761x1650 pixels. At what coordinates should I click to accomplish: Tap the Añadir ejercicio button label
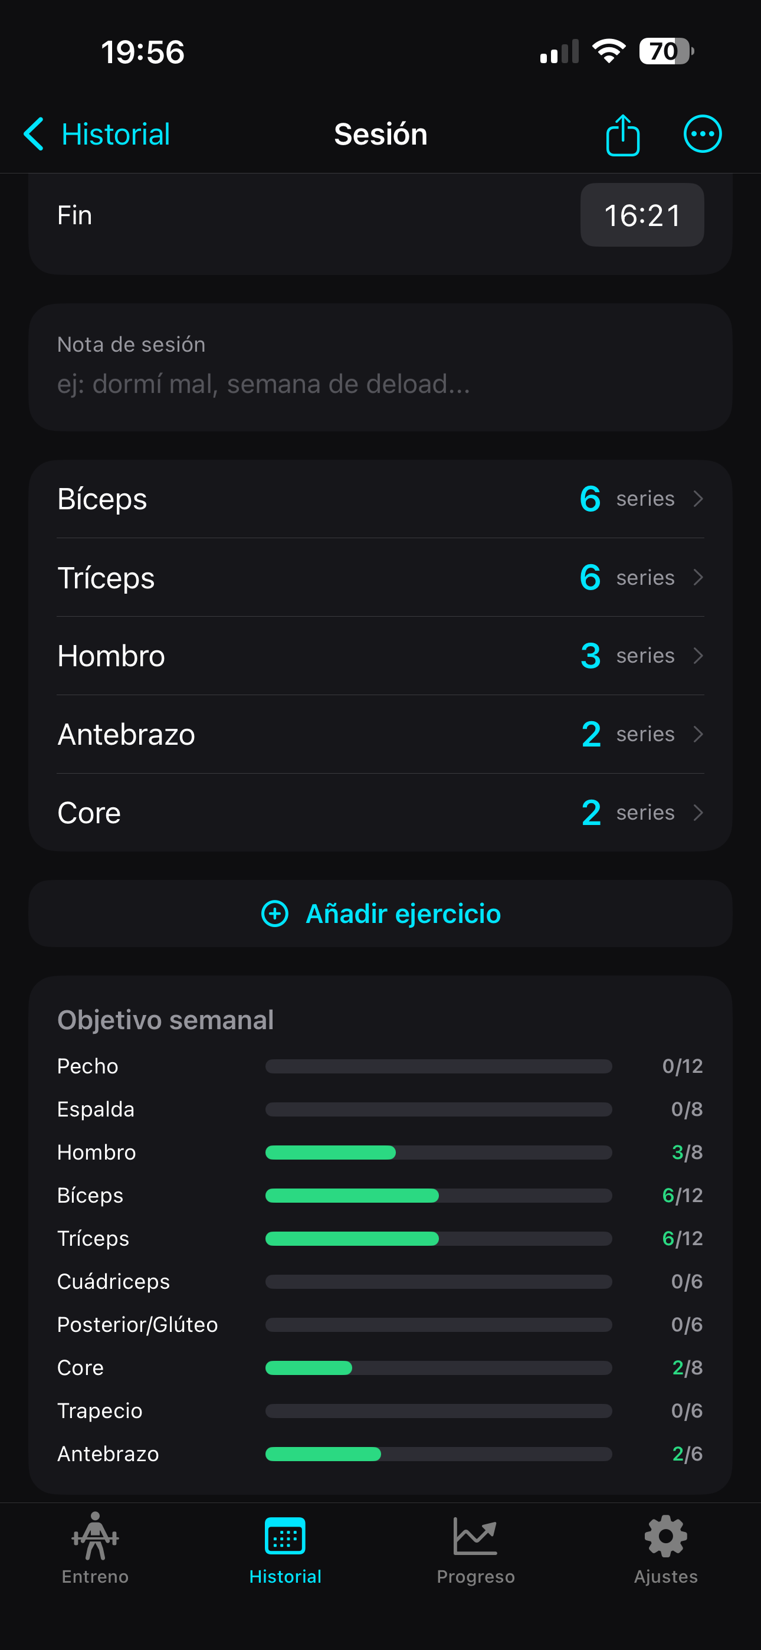tap(403, 914)
